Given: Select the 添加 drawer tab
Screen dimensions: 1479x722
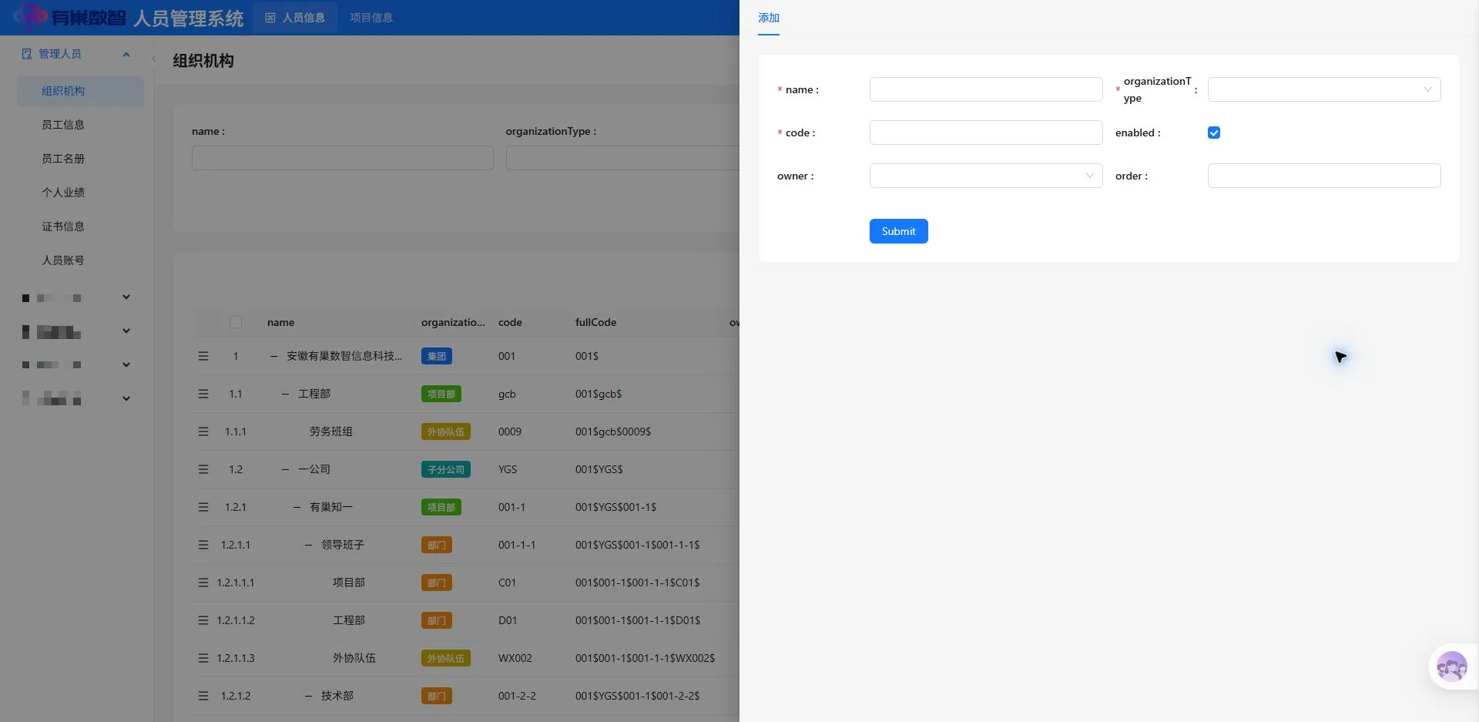Looking at the screenshot, I should pyautogui.click(x=769, y=18).
